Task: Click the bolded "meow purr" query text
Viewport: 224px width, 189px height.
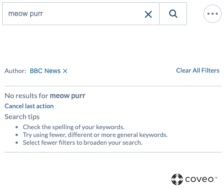Action: [x=68, y=96]
